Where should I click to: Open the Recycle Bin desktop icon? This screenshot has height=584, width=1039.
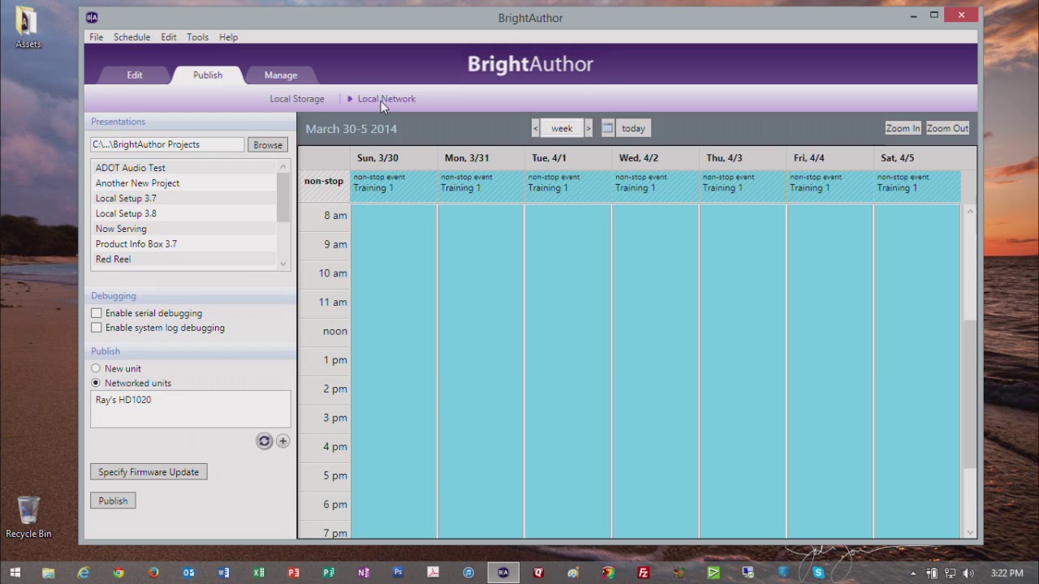pyautogui.click(x=28, y=517)
